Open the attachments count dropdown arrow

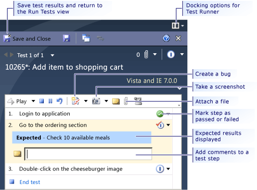[155, 54]
